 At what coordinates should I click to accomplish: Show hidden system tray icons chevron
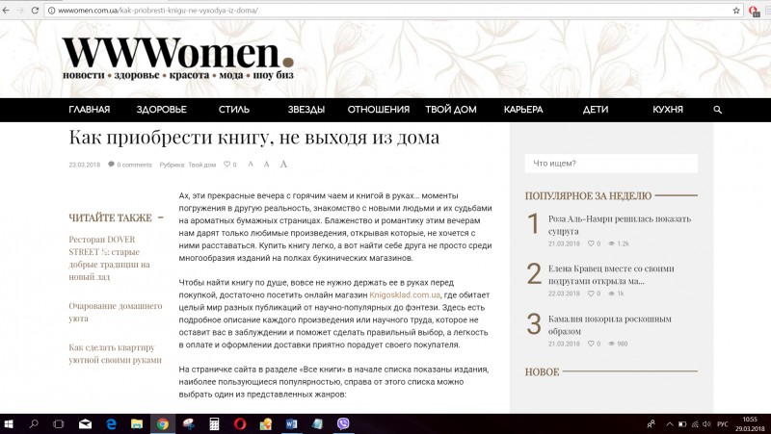(x=670, y=424)
